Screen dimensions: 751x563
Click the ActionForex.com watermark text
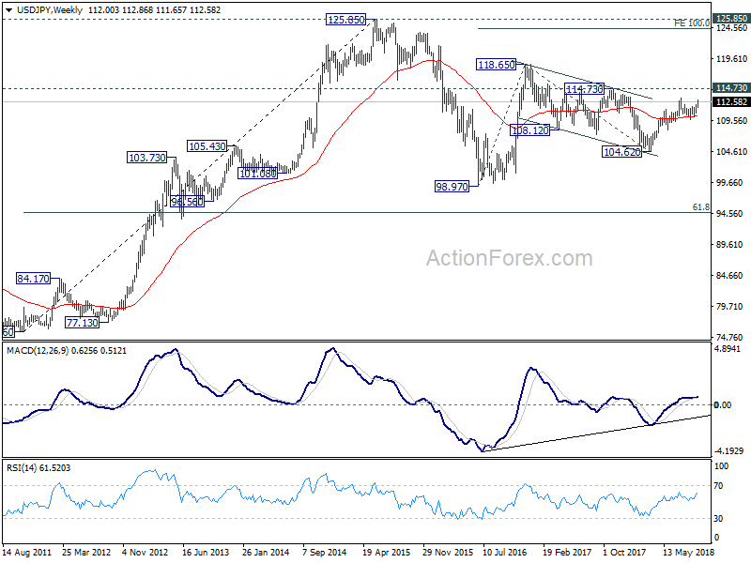[509, 259]
